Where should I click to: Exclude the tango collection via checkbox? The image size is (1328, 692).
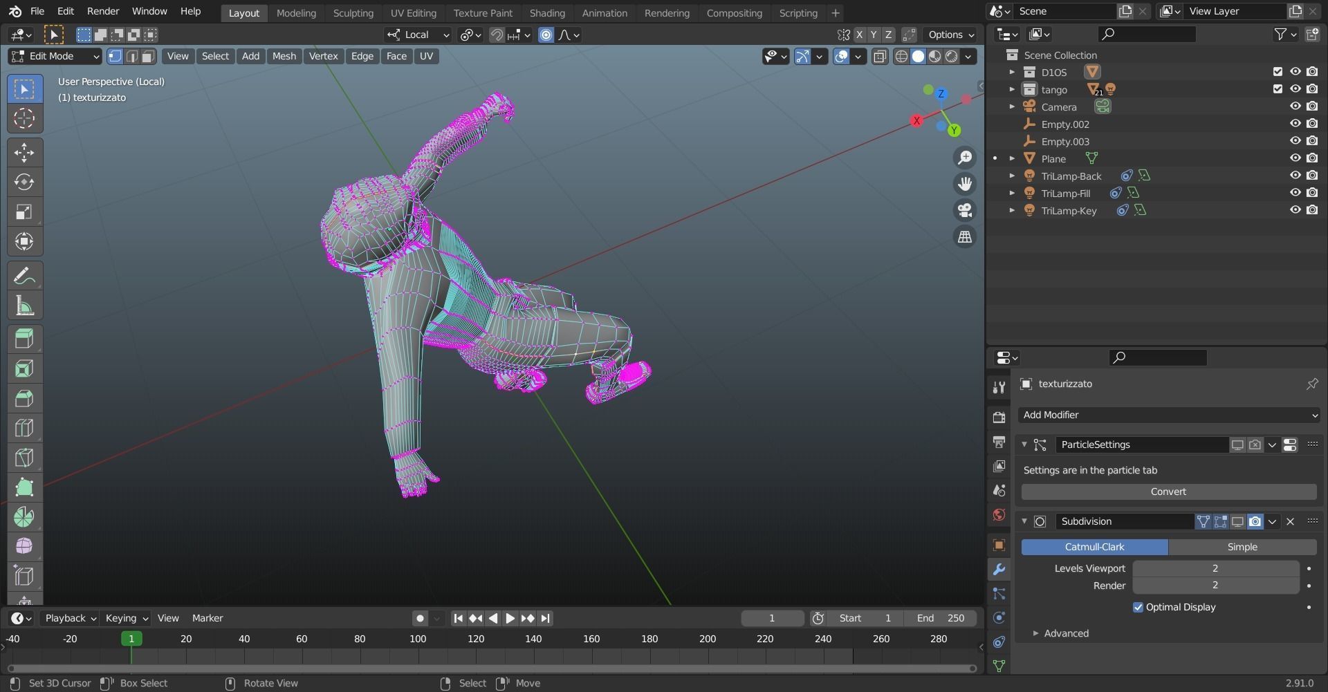[x=1278, y=89]
